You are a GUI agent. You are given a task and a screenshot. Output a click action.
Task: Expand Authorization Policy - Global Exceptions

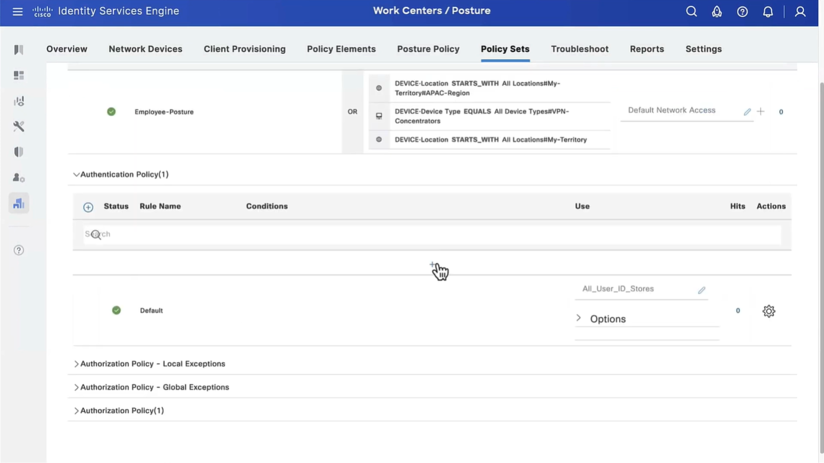click(x=76, y=387)
